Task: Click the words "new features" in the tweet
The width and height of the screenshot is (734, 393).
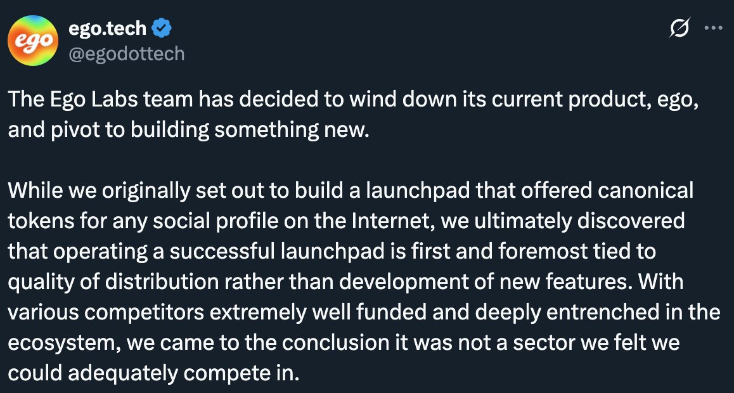Action: 600,282
